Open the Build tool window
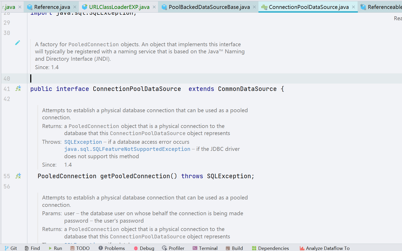 (x=234, y=248)
